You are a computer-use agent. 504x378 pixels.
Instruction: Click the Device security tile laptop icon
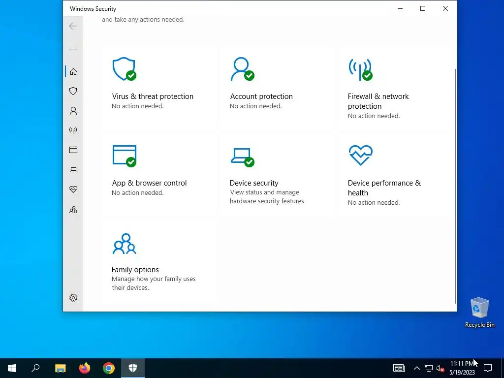pos(242,157)
